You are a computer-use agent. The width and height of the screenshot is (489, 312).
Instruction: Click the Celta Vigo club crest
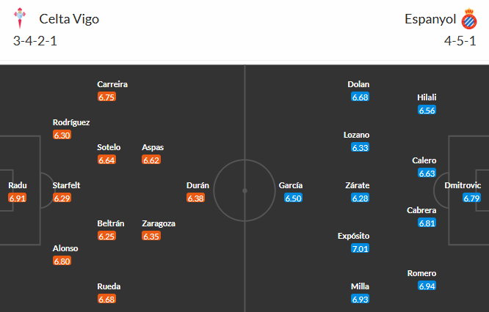(22, 19)
